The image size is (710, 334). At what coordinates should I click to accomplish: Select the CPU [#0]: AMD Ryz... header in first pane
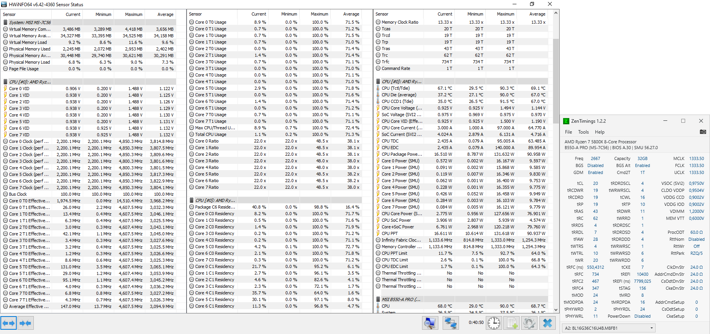pos(89,82)
